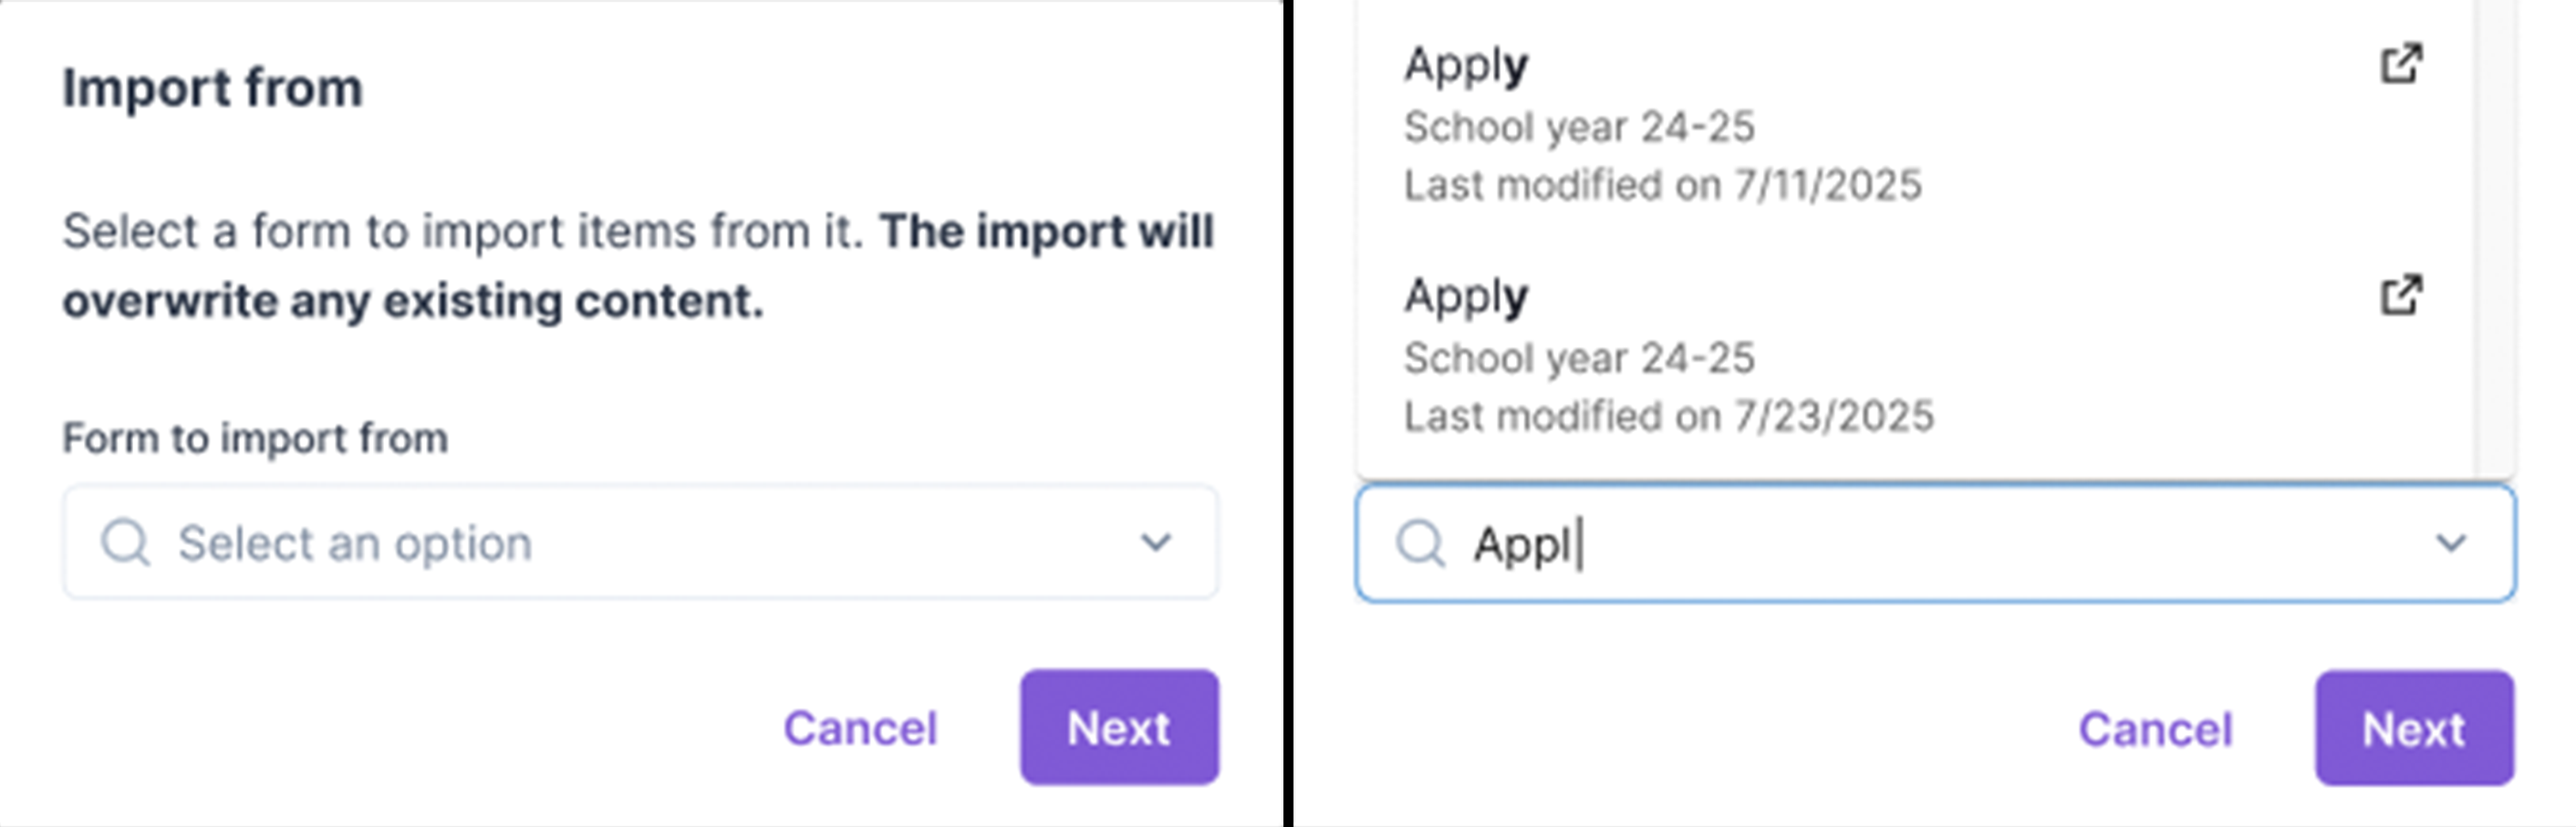Collapse the dropdown chevron in the 'Appl' search field
Viewport: 2576px width, 827px height.
(2451, 544)
